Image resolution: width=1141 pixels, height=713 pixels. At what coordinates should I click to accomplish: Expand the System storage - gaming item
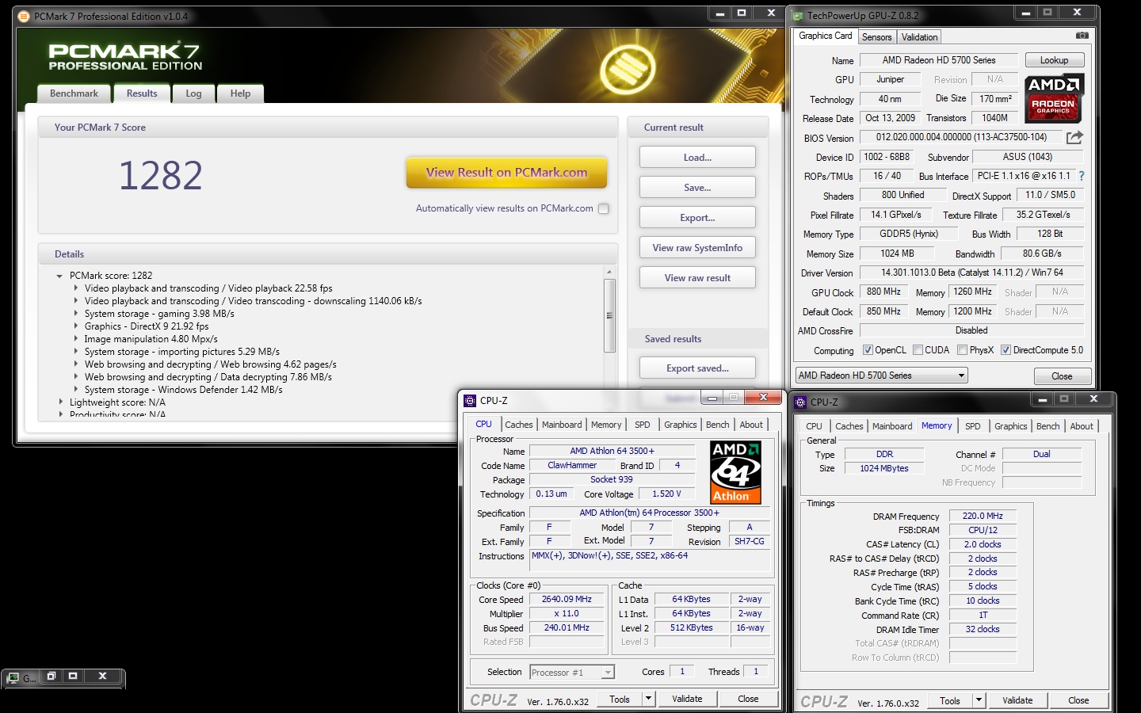pyautogui.click(x=76, y=314)
